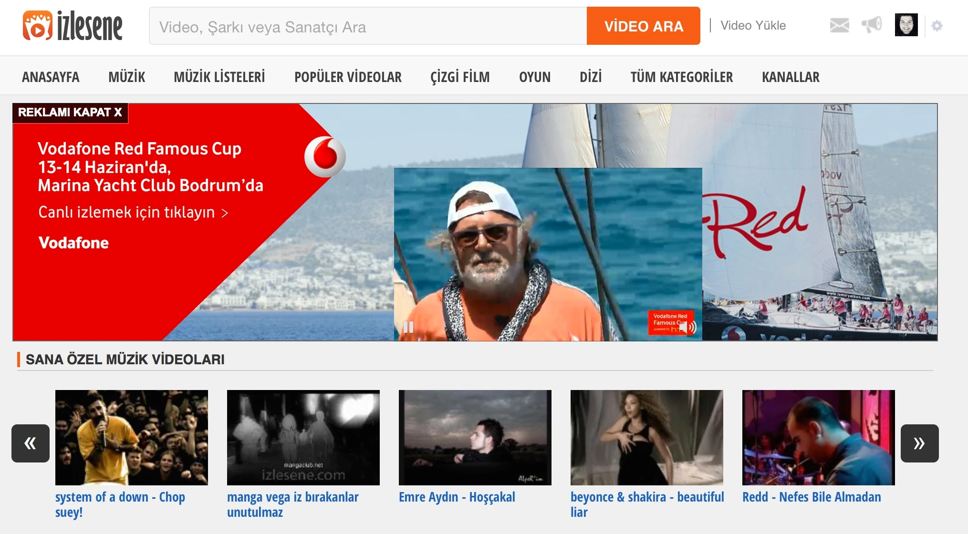Click title link Emre Aydın - Hoşçakal
This screenshot has height=534, width=968.
(x=457, y=497)
